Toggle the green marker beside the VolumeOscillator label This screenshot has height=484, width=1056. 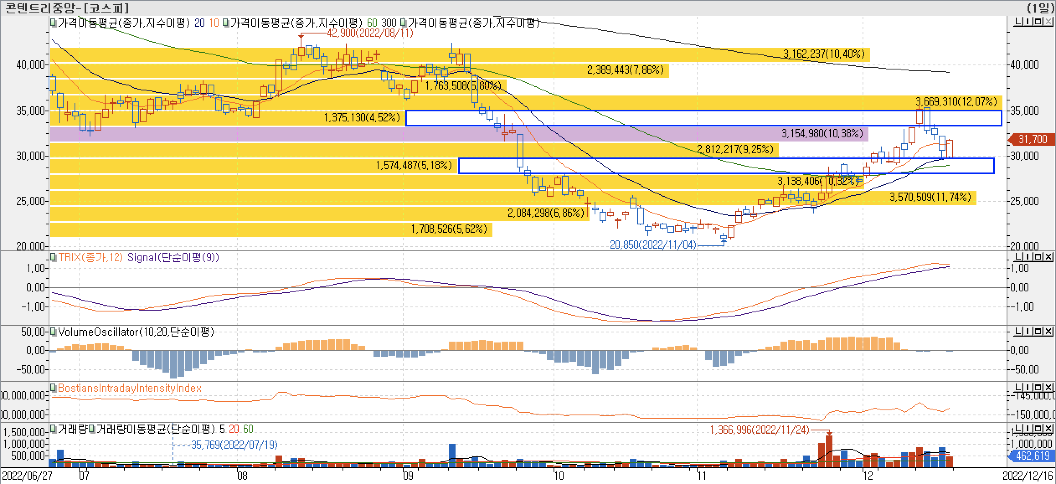[x=53, y=332]
